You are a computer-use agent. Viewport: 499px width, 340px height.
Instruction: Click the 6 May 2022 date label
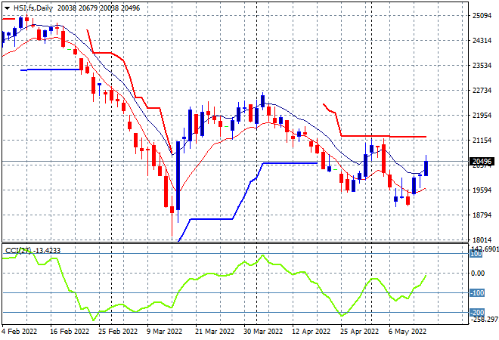407,331
